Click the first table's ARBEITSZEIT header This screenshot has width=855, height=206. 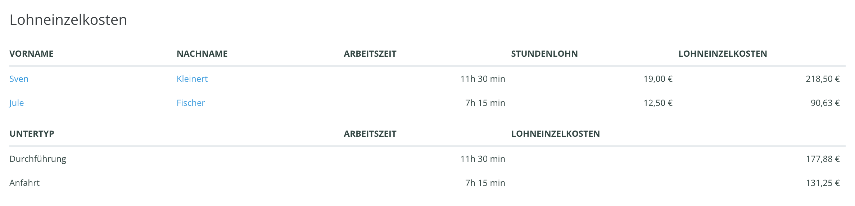click(x=370, y=54)
